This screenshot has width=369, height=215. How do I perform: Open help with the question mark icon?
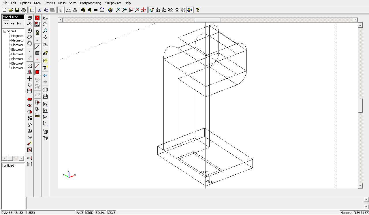coord(198,10)
